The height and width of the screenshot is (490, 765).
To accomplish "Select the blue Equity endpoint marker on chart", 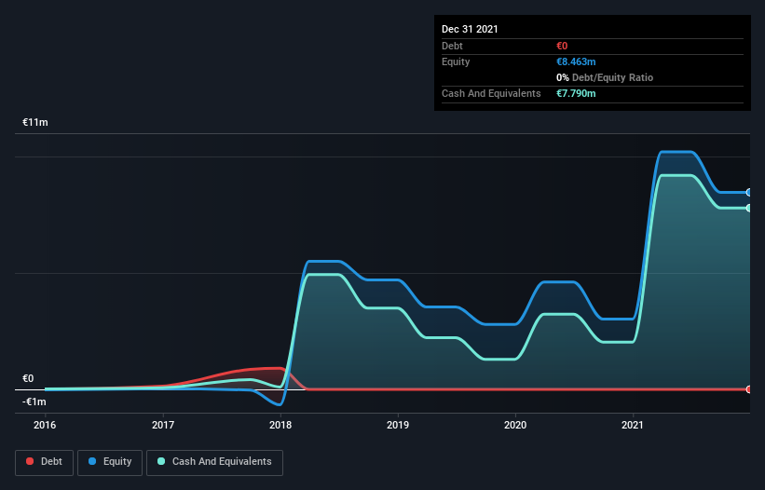I will tap(749, 193).
